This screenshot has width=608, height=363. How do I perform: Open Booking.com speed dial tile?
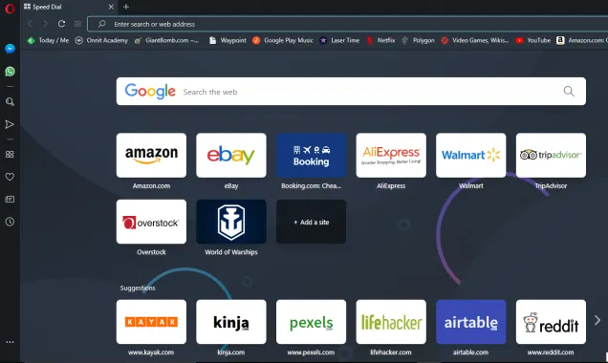(311, 156)
